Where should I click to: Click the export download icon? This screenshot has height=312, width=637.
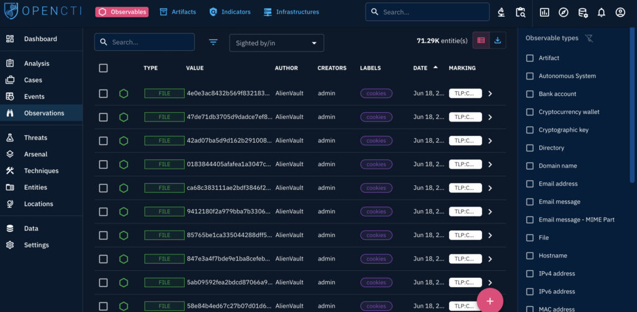tap(498, 40)
